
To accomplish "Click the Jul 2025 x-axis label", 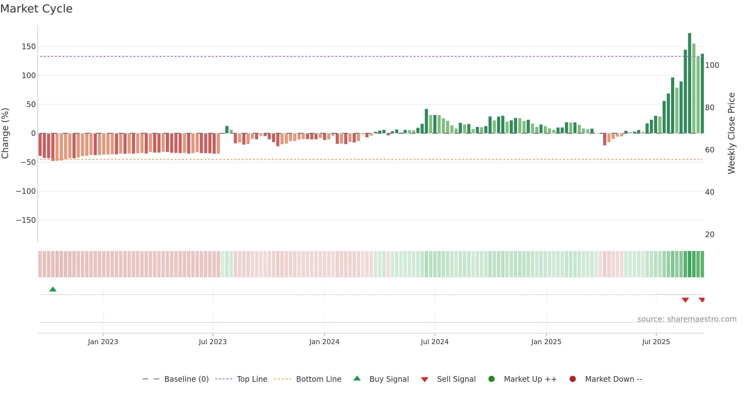I will (656, 342).
